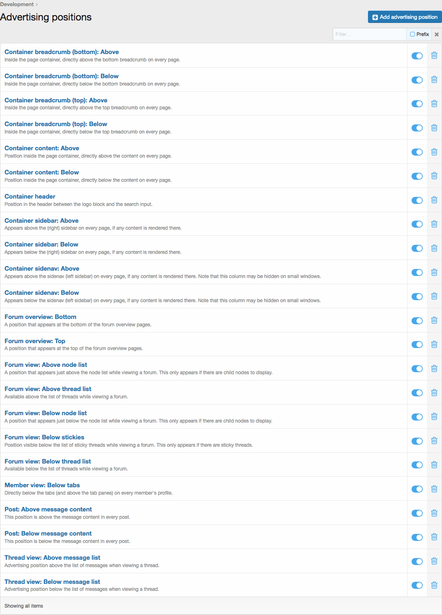Delete Post: Below message content position

pos(434,537)
